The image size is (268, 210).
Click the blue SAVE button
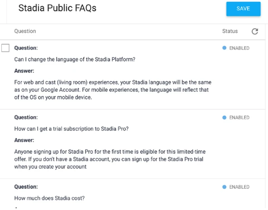pos(243,9)
